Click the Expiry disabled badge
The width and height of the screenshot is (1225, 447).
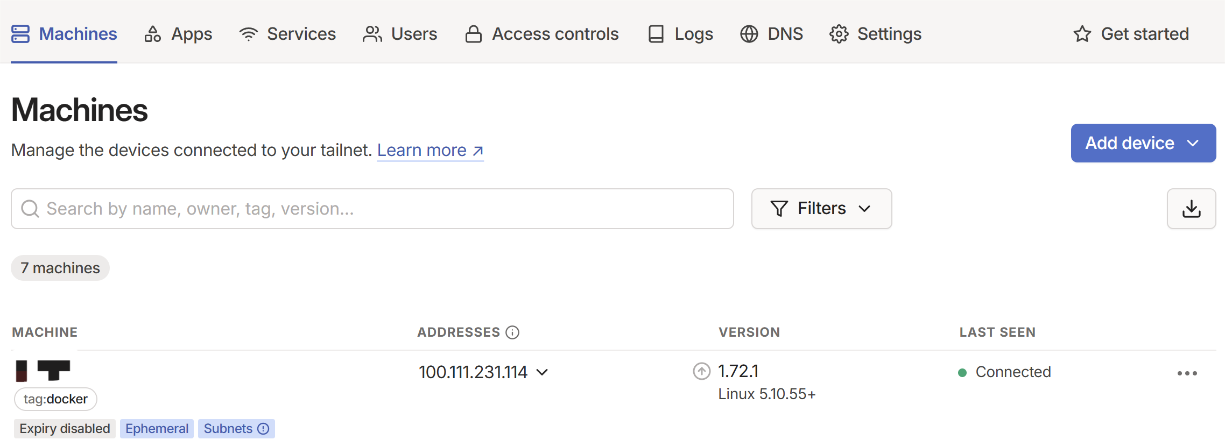[x=65, y=429]
